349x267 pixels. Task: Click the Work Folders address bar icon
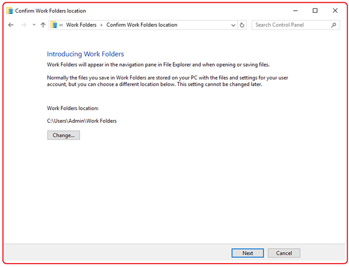54,25
